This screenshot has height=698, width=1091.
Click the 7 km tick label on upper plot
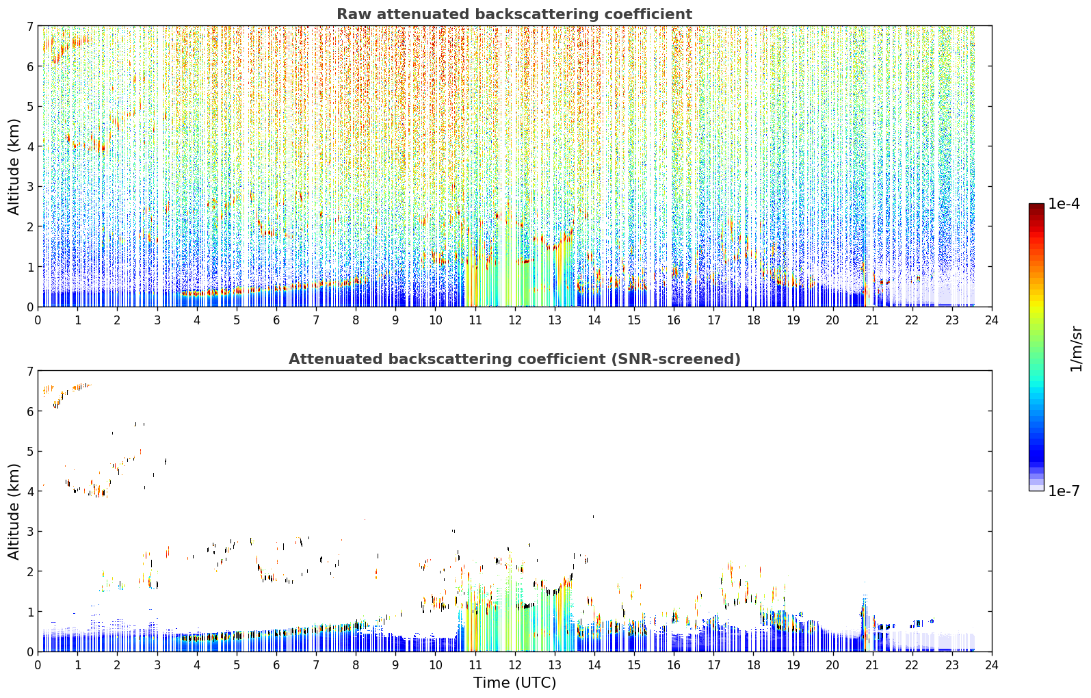click(x=30, y=27)
